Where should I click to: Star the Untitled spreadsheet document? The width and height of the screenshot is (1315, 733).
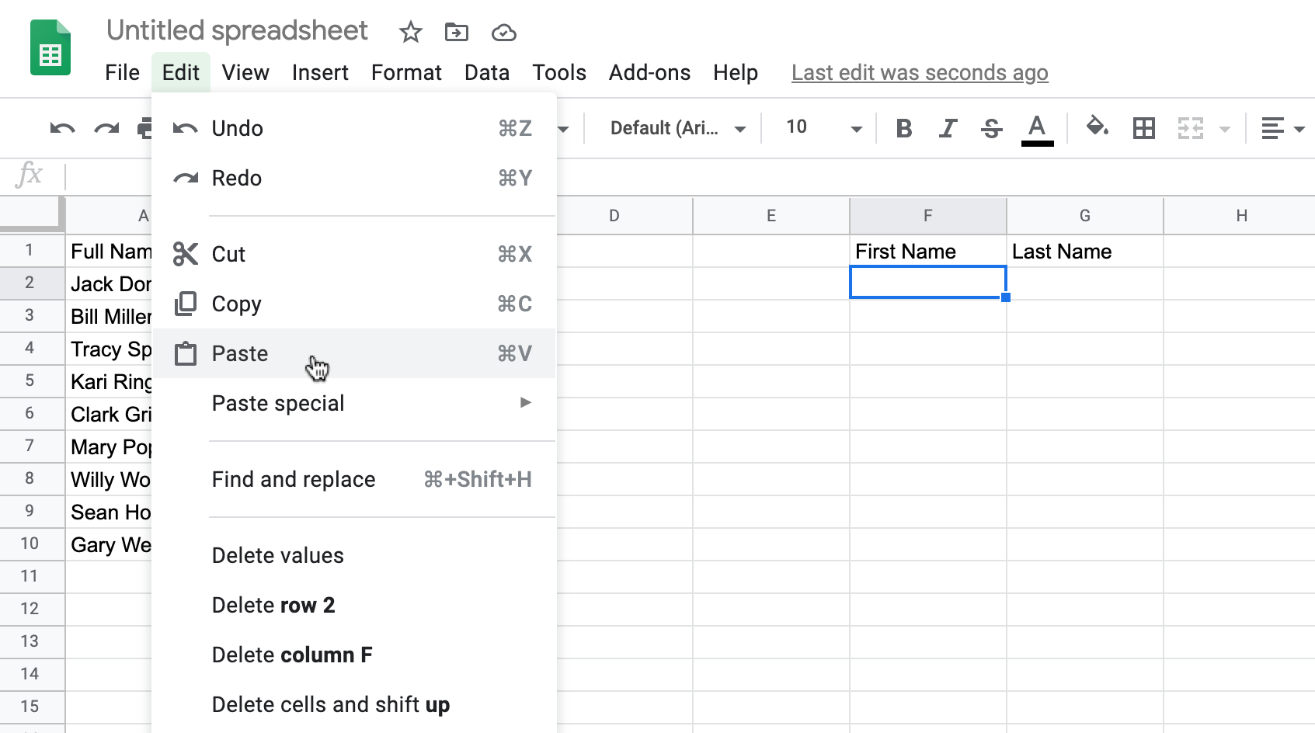(410, 33)
